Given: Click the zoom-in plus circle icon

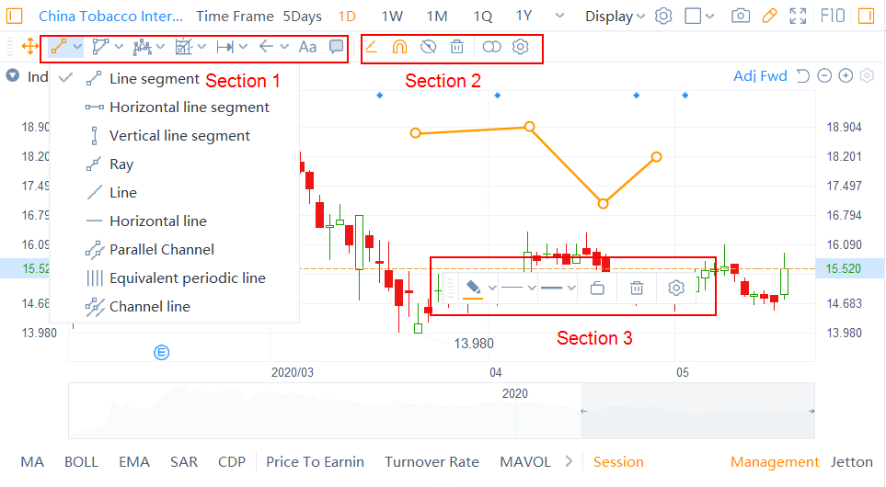Looking at the screenshot, I should pos(846,75).
